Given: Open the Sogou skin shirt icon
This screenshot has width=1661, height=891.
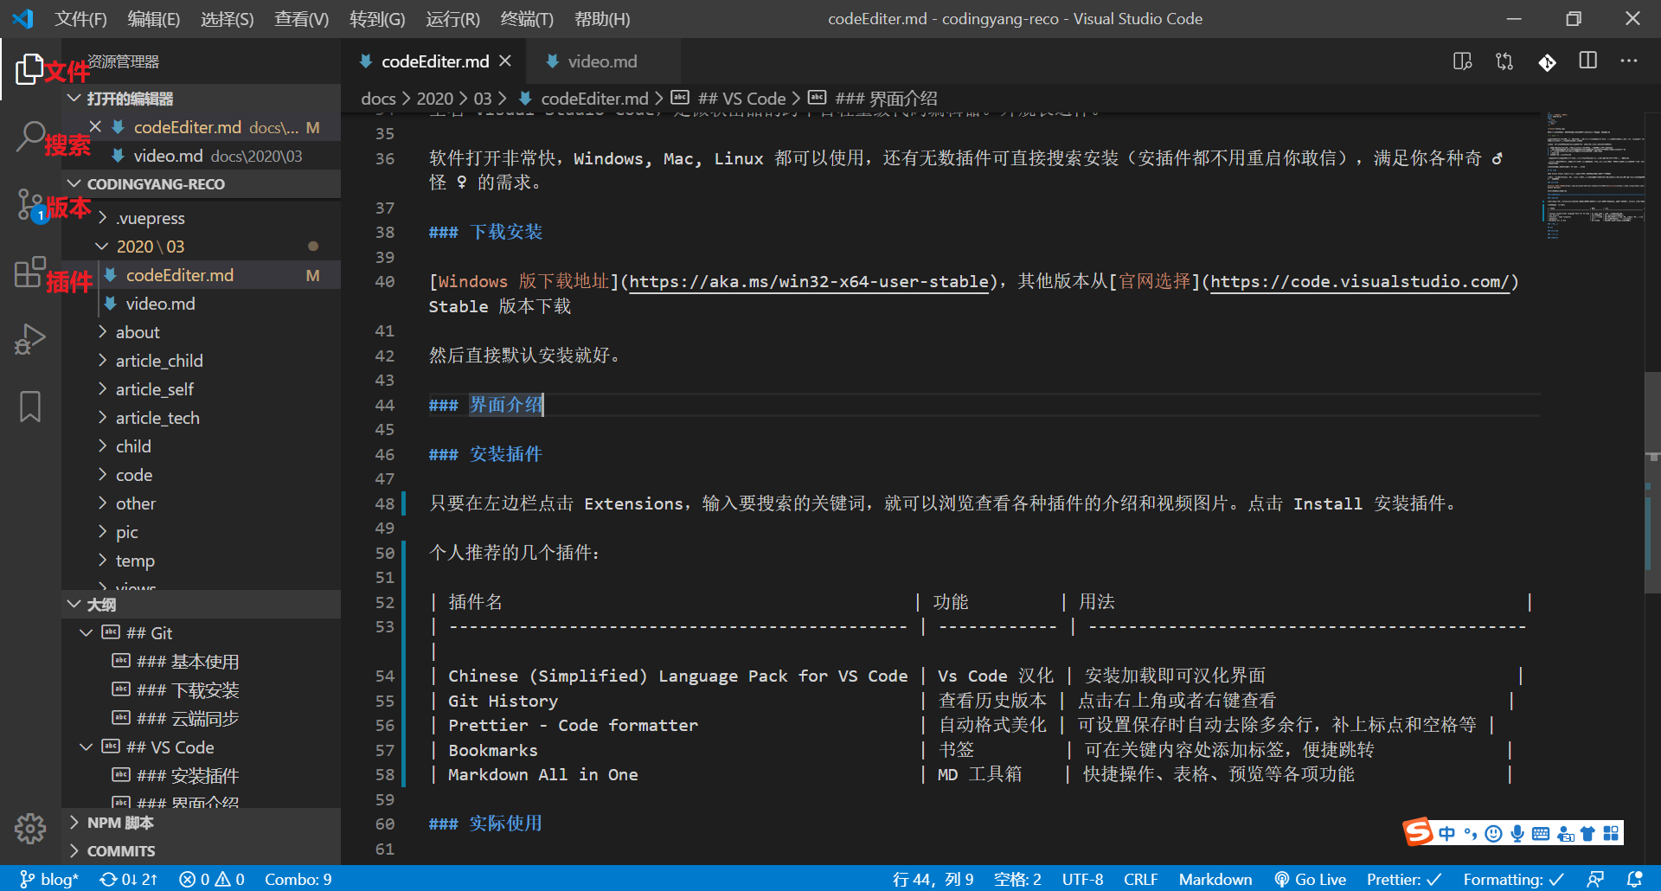Looking at the screenshot, I should [x=1587, y=834].
